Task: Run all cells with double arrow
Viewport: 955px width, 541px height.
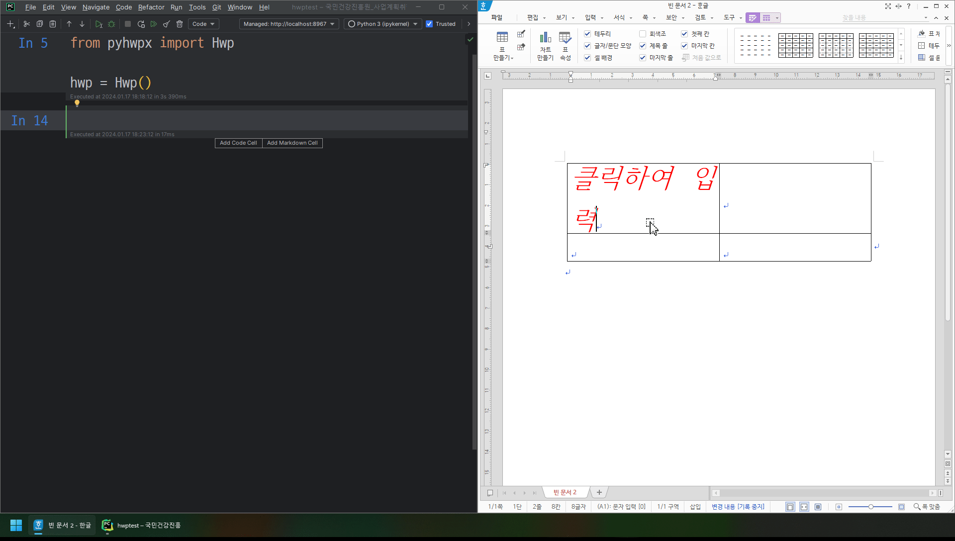Action: 154,24
